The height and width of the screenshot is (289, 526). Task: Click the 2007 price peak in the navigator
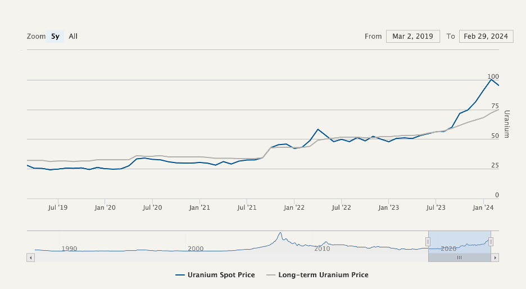click(x=279, y=233)
